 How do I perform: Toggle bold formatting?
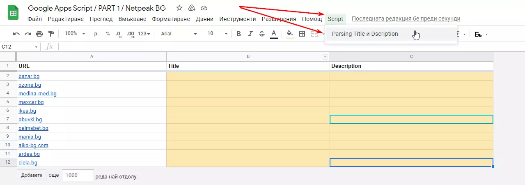tap(238, 34)
